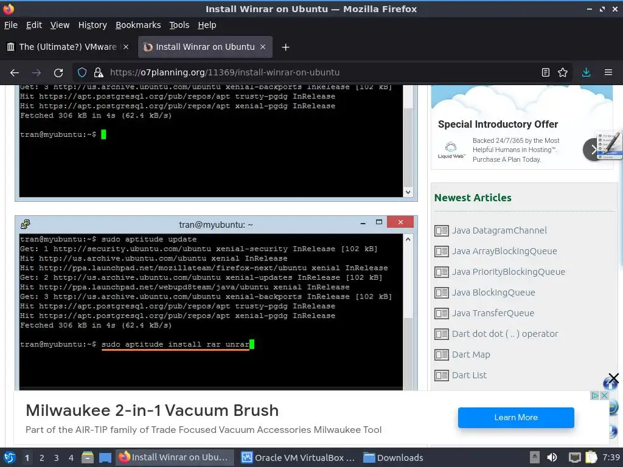Click the AdChoices icon on banner
This screenshot has width=623, height=467.
tap(595, 395)
